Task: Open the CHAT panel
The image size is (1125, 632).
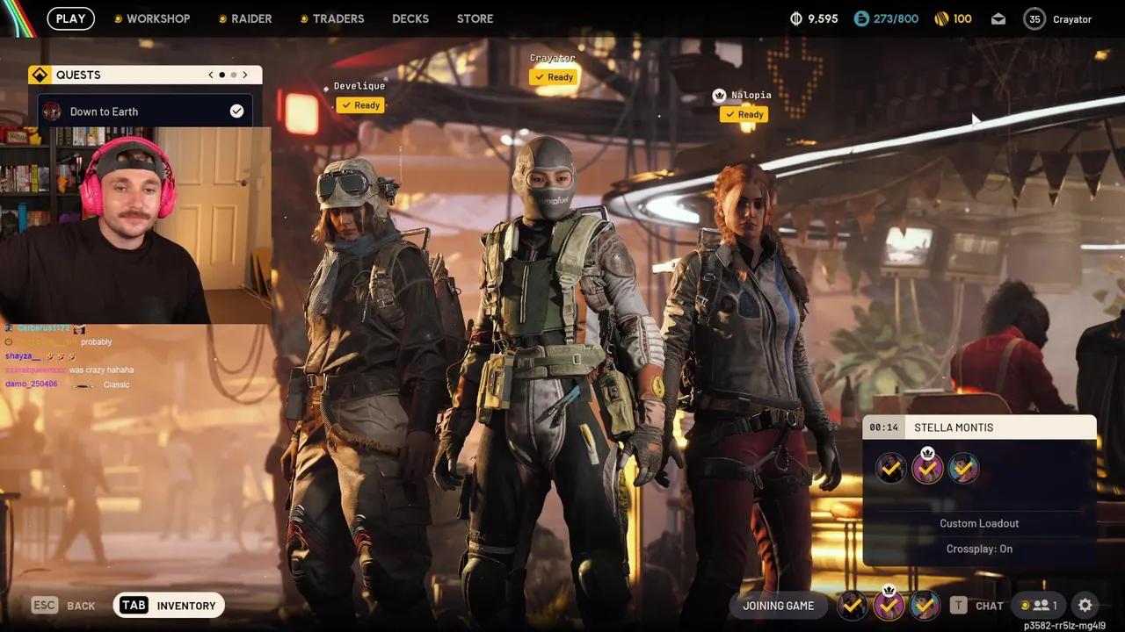Action: coord(989,606)
